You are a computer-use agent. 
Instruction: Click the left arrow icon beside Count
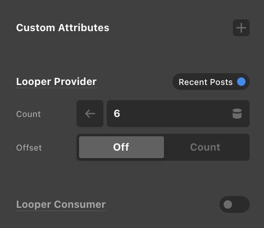click(x=90, y=114)
